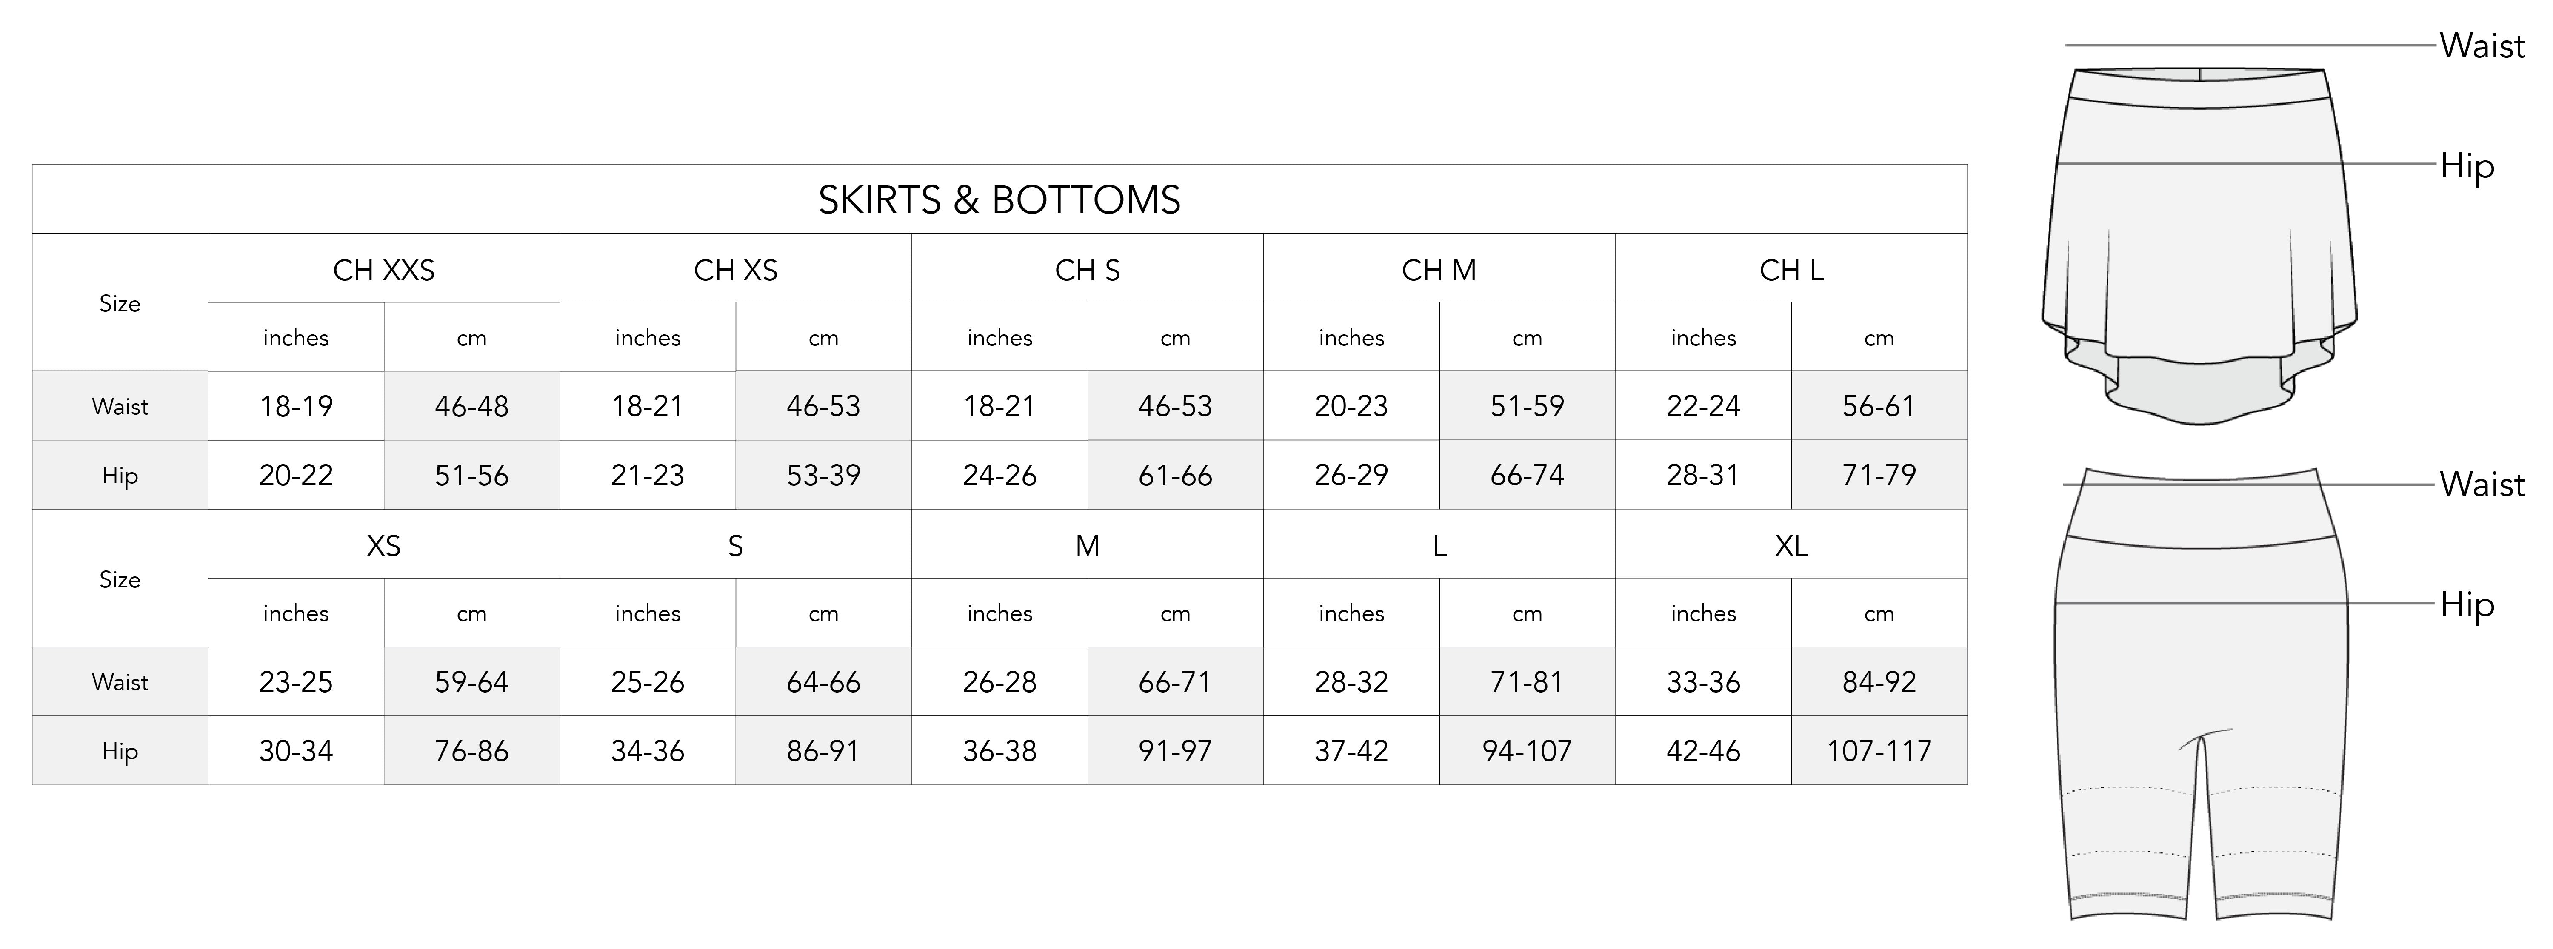Screen dimensions: 2553x949
Task: Select the XL size header
Action: [1791, 545]
